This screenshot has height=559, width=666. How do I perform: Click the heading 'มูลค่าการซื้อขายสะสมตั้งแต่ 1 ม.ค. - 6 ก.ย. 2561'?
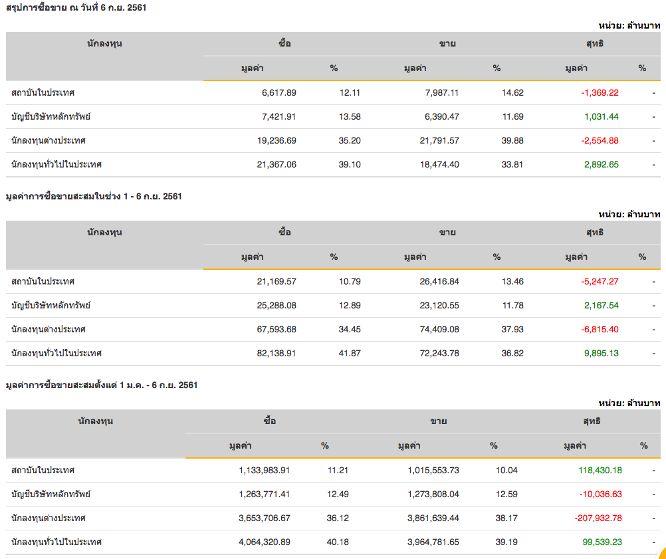click(101, 386)
